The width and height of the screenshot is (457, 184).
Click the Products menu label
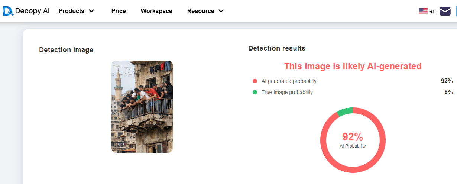[71, 11]
